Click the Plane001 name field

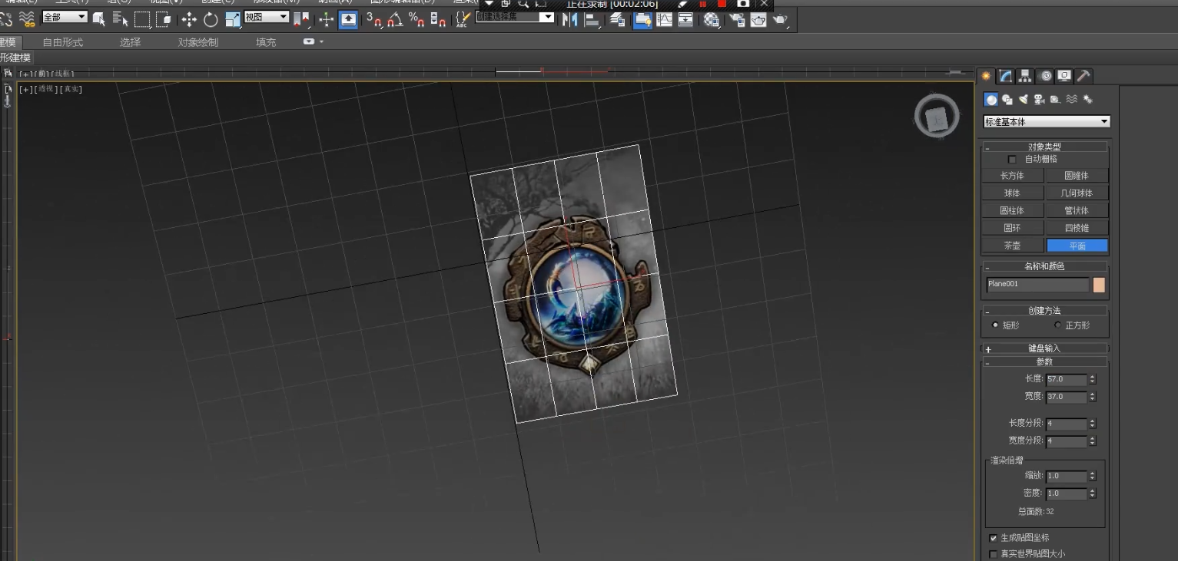pos(1038,285)
